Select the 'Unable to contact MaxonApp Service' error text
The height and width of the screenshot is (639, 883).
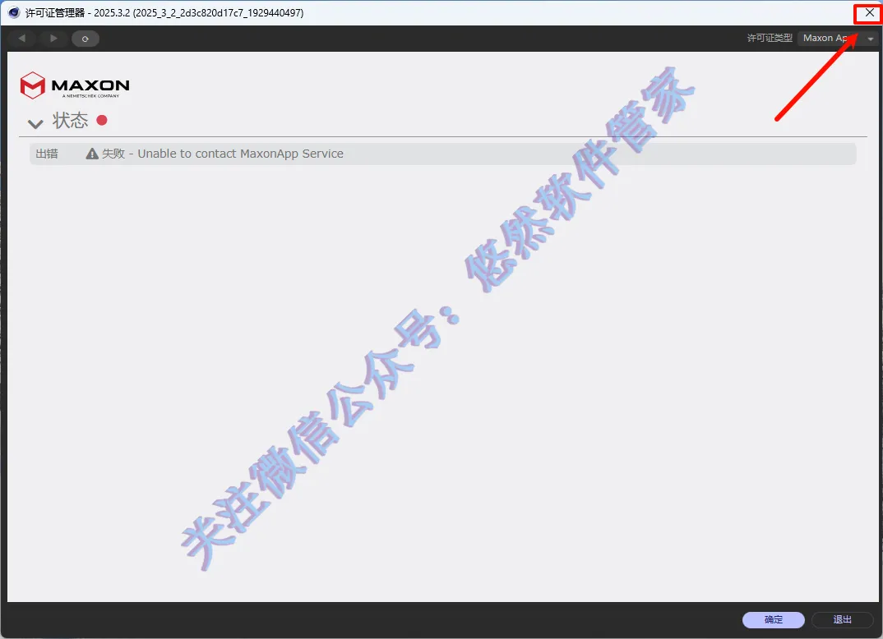240,154
